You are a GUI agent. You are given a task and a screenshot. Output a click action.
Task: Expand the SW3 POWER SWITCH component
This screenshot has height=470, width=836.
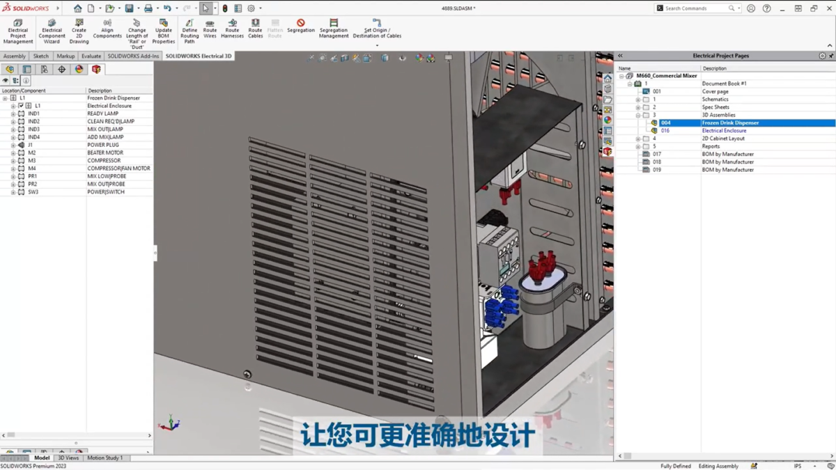(x=13, y=192)
